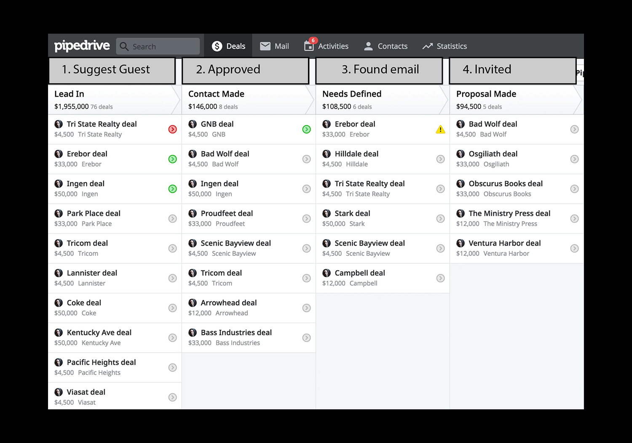
Task: View the Statistics tab
Action: [x=445, y=46]
